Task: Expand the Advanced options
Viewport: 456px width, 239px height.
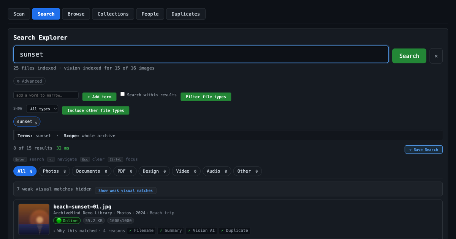Action: 29,81
